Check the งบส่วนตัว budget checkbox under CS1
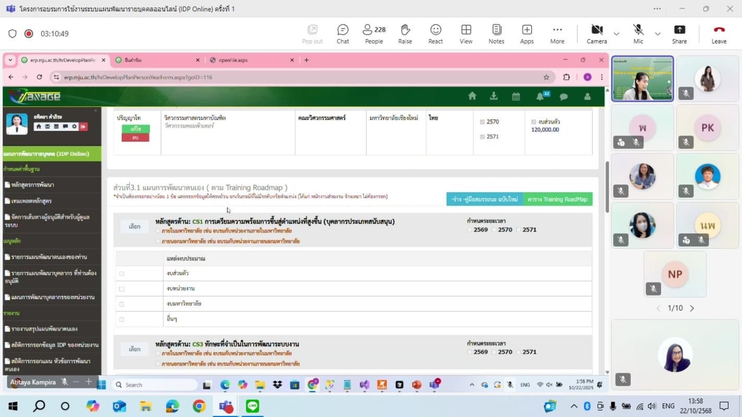 pos(122,274)
